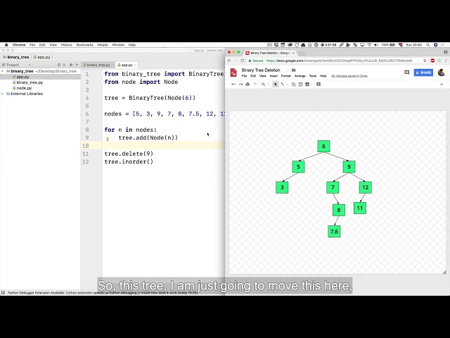Click the All changes saved in Drive link
Image resolution: width=450 pixels, height=338 pixels.
[349, 76]
